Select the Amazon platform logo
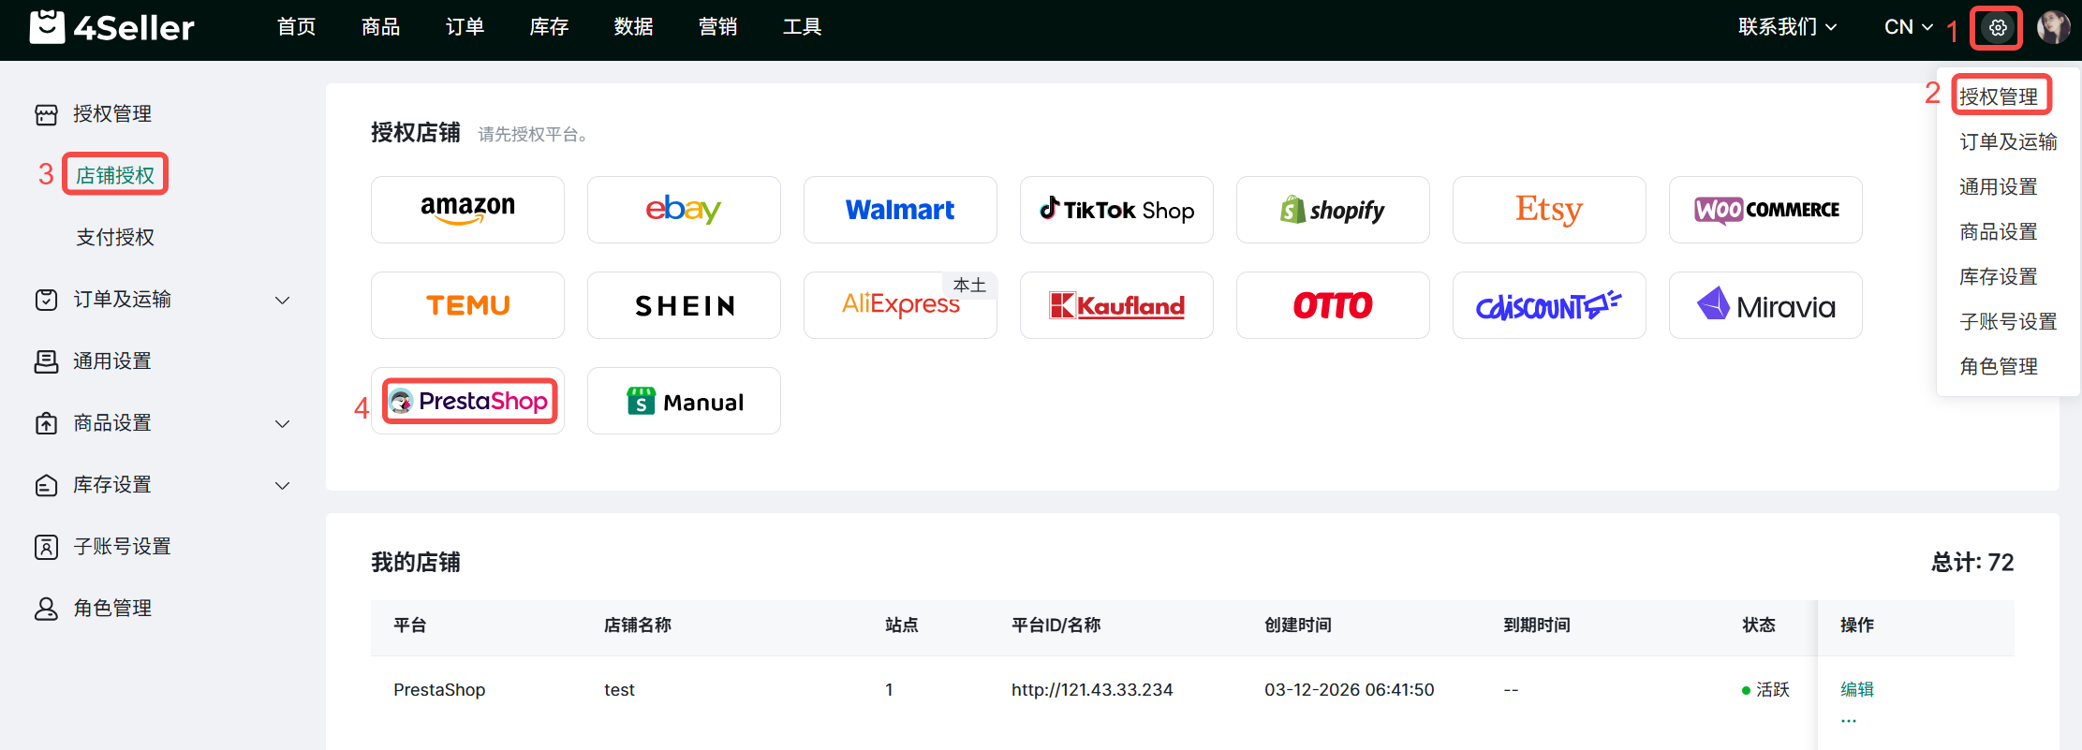This screenshot has height=750, width=2082. (467, 210)
